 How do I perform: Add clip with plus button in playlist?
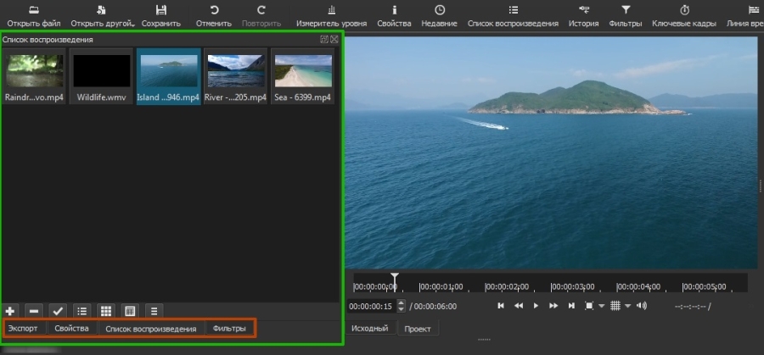click(10, 311)
